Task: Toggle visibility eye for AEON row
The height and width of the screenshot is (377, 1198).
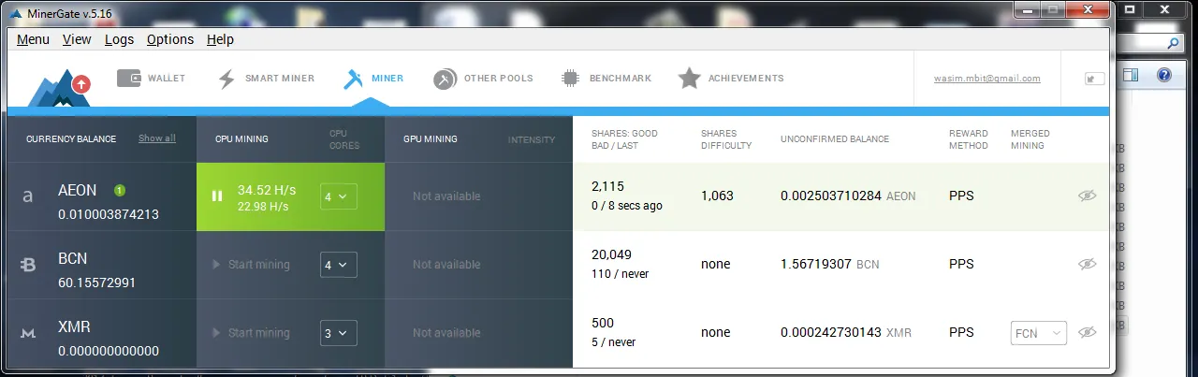Action: pyautogui.click(x=1087, y=196)
